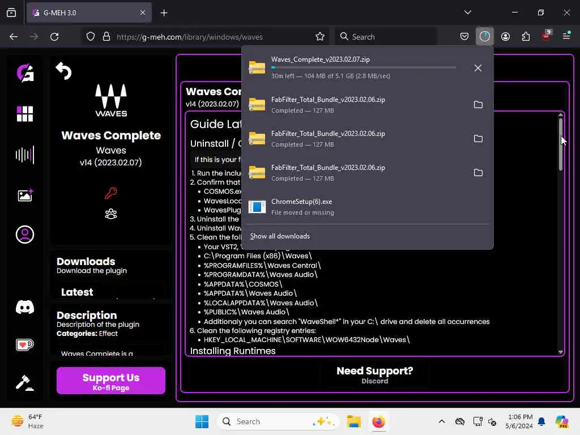Click Need Support? Discord link
Screen dimensions: 580x435
tap(375, 375)
